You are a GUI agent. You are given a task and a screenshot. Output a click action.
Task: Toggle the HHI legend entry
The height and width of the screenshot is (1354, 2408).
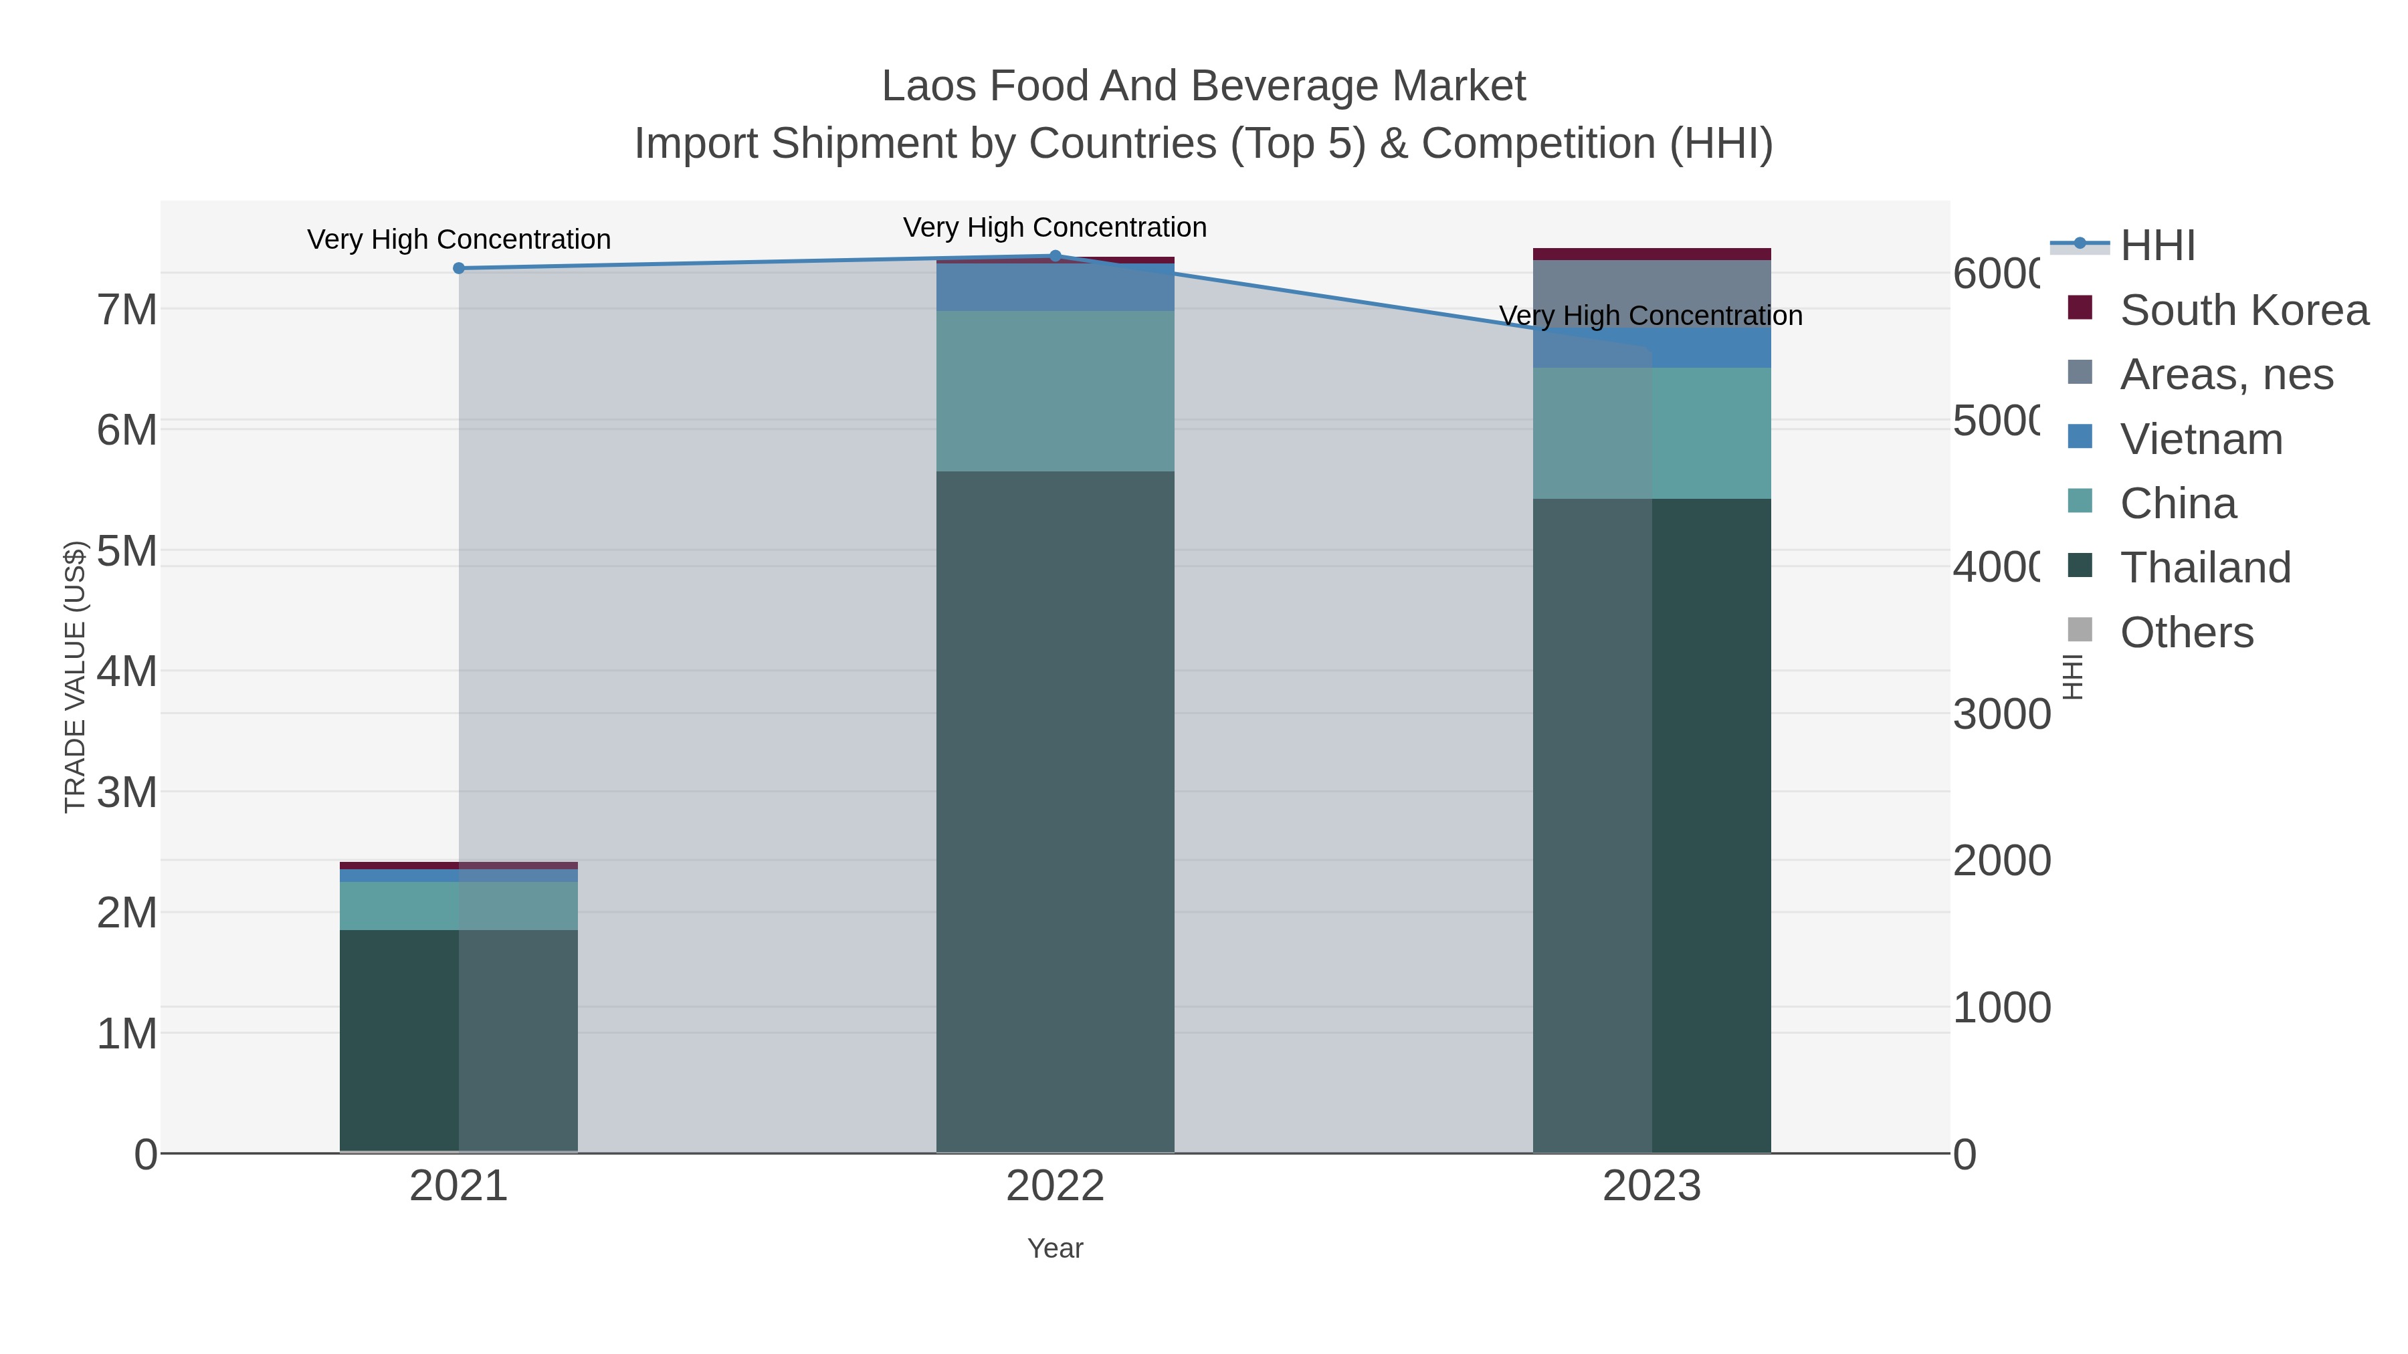[2123, 246]
